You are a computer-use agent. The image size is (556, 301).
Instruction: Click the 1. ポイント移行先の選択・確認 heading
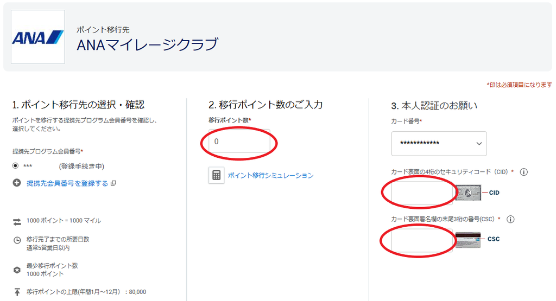coord(78,105)
